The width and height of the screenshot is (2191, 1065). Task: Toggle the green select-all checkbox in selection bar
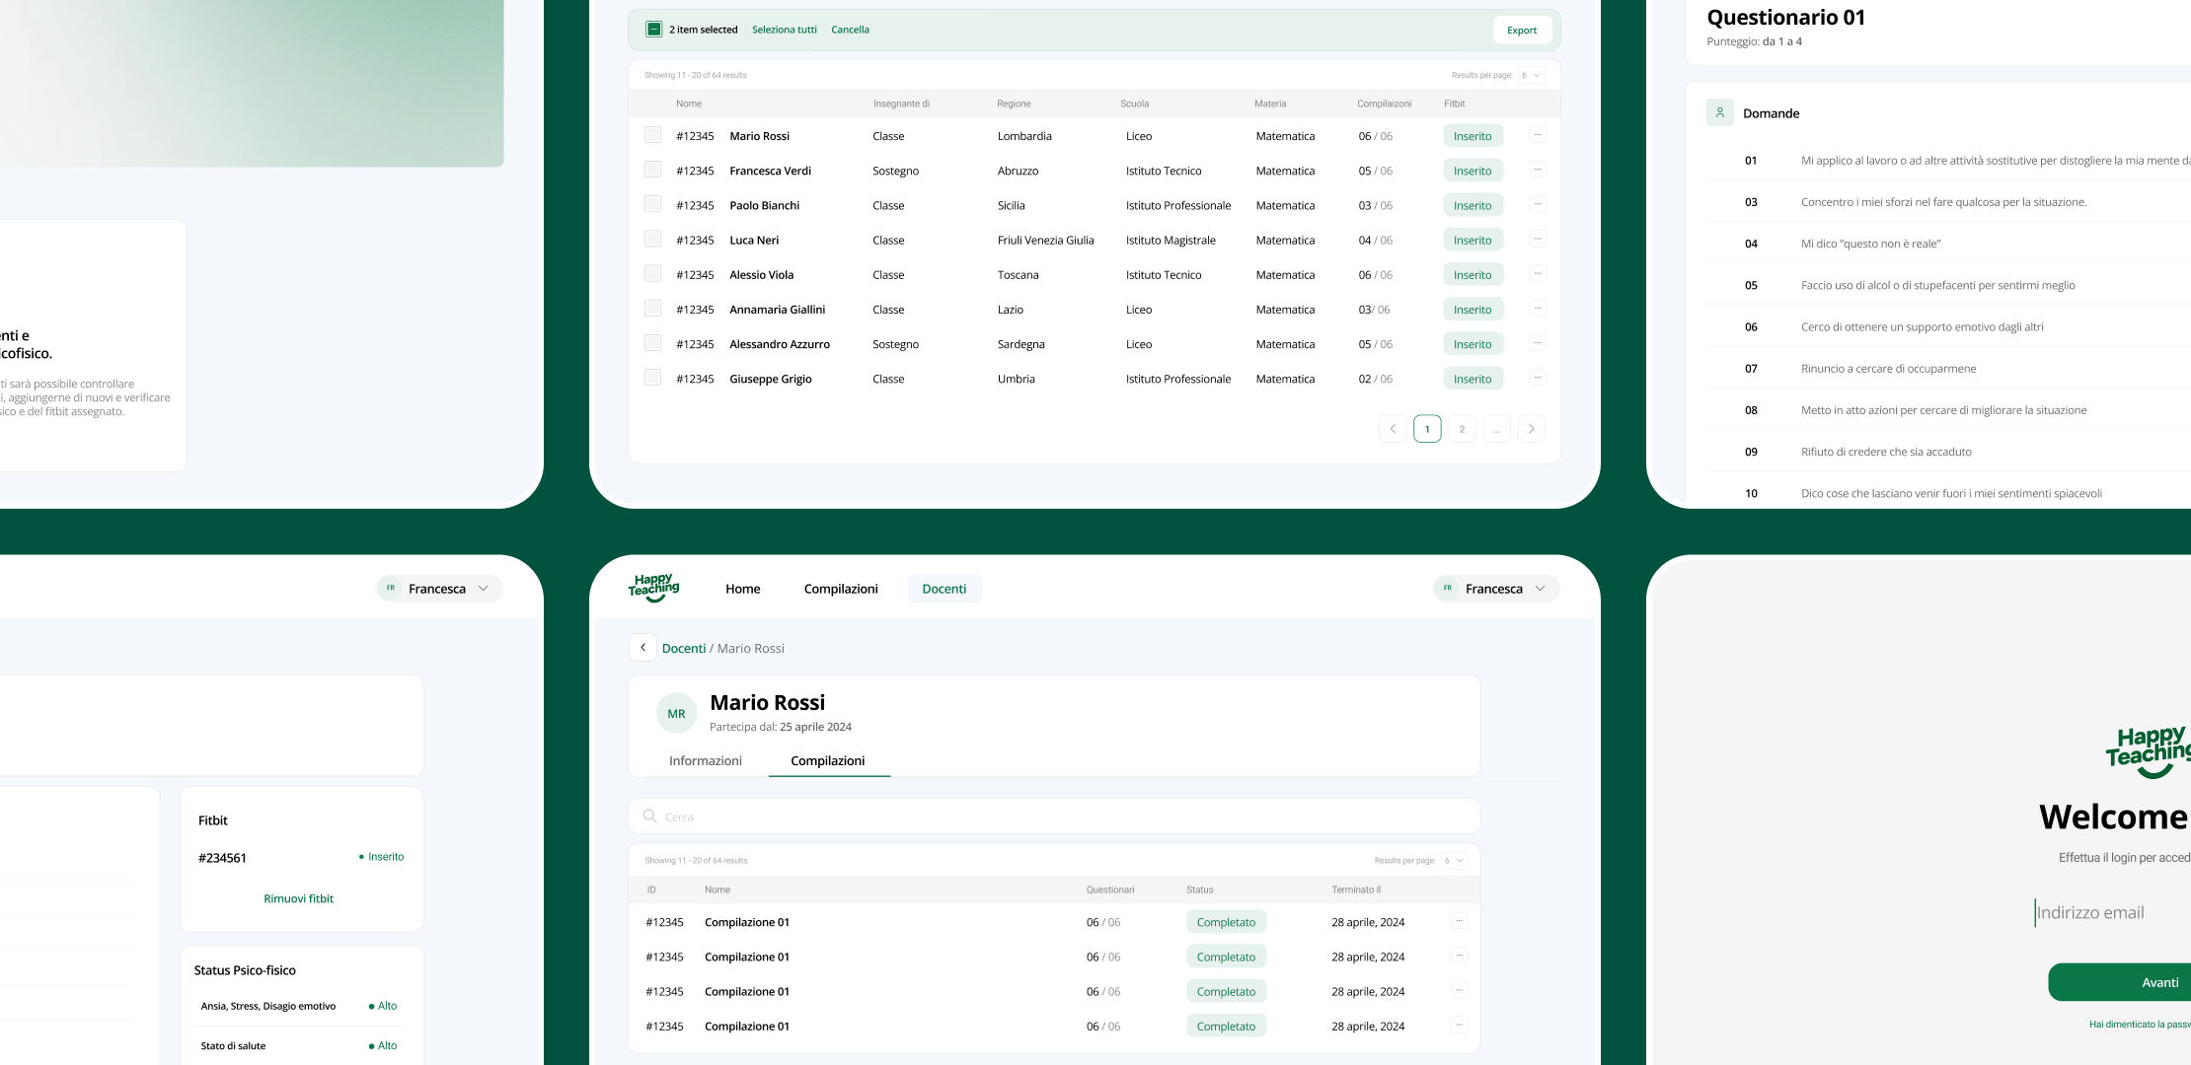click(x=653, y=30)
